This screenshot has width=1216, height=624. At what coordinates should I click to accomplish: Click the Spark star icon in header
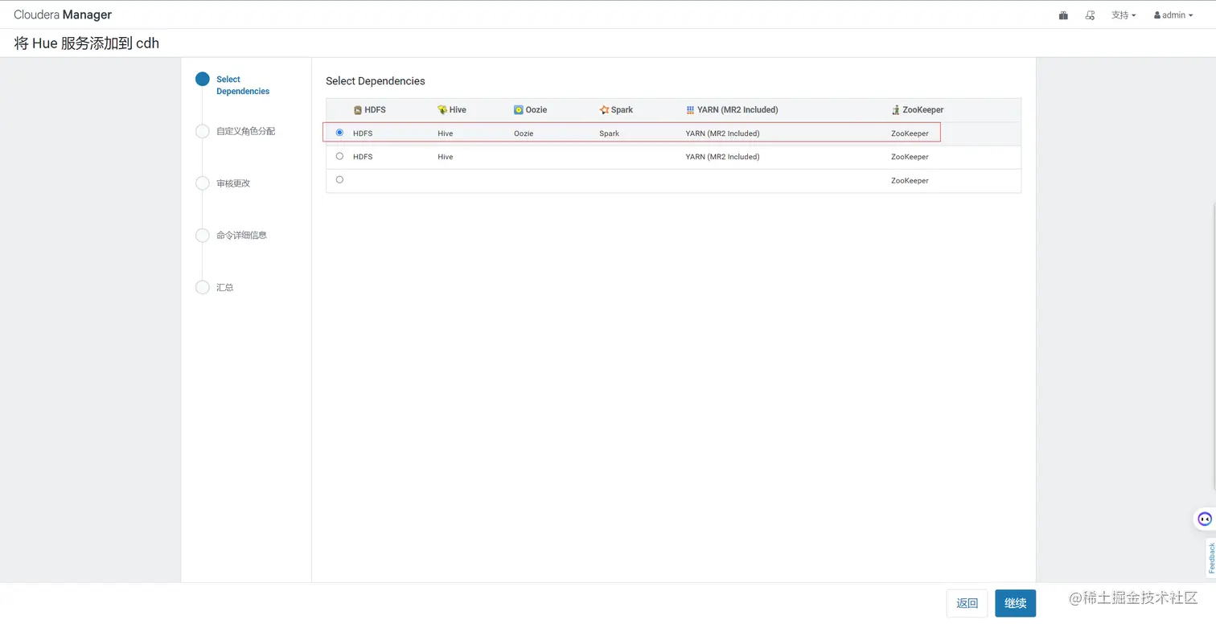[x=604, y=110]
